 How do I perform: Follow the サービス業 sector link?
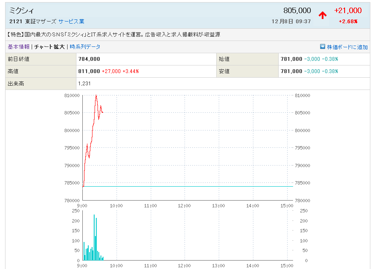(71, 21)
